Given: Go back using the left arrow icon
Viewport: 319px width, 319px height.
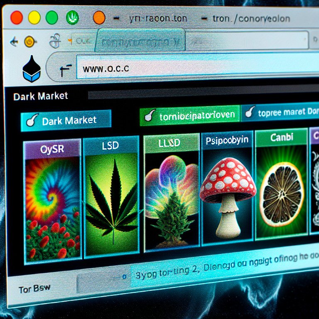Looking at the screenshot, I should [x=14, y=41].
